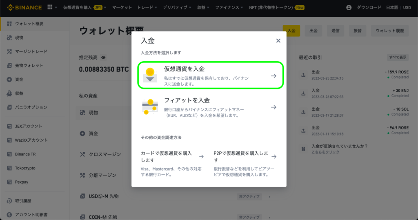Select 現物 in 私の資産 list

[x=104, y=113]
